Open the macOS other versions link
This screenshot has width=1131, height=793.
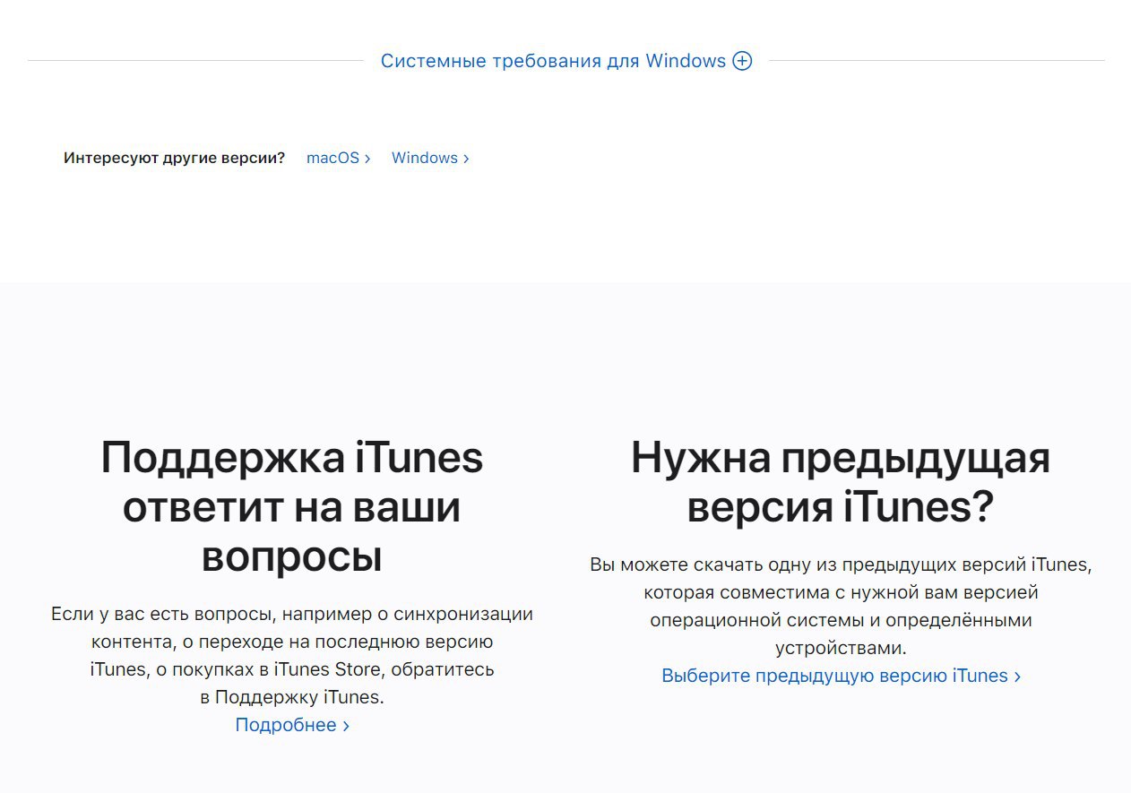click(339, 158)
